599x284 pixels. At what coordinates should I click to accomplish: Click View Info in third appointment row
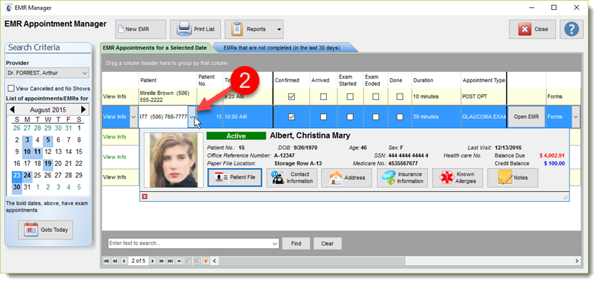point(115,137)
